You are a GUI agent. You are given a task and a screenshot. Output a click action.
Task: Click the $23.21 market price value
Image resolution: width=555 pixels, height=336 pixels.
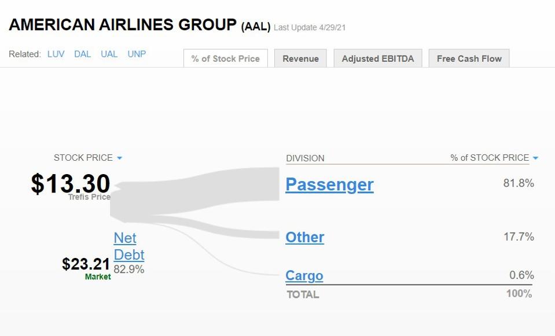click(86, 264)
